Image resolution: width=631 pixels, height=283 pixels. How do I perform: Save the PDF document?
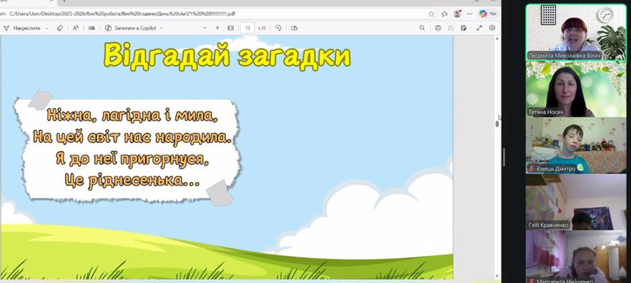(450, 28)
